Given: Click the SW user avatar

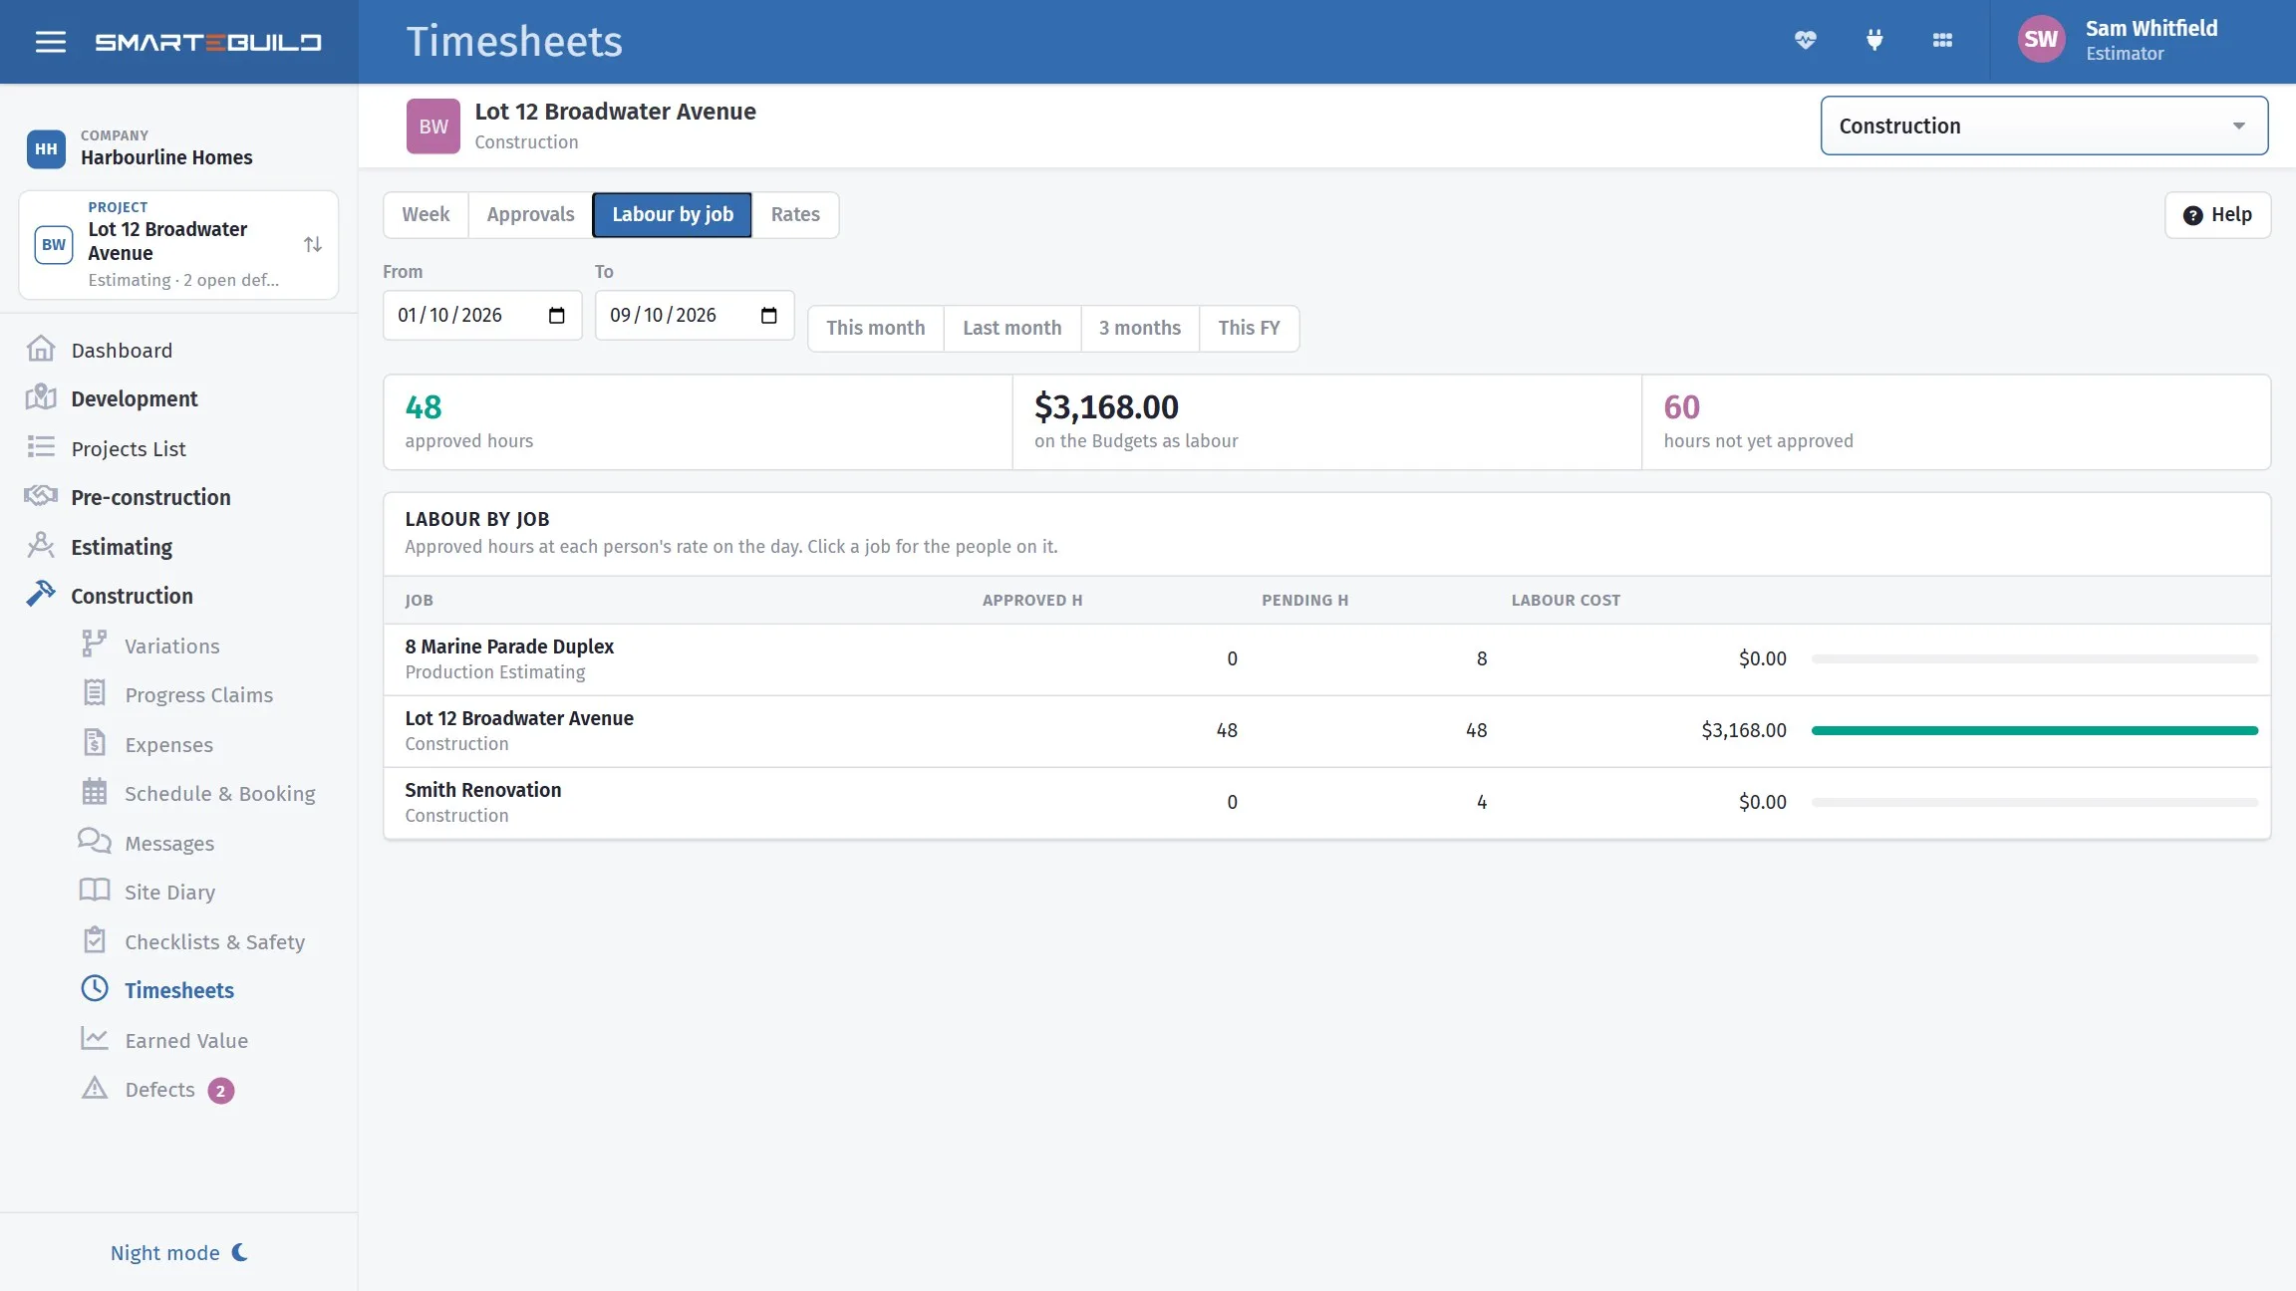Looking at the screenshot, I should (x=2041, y=40).
